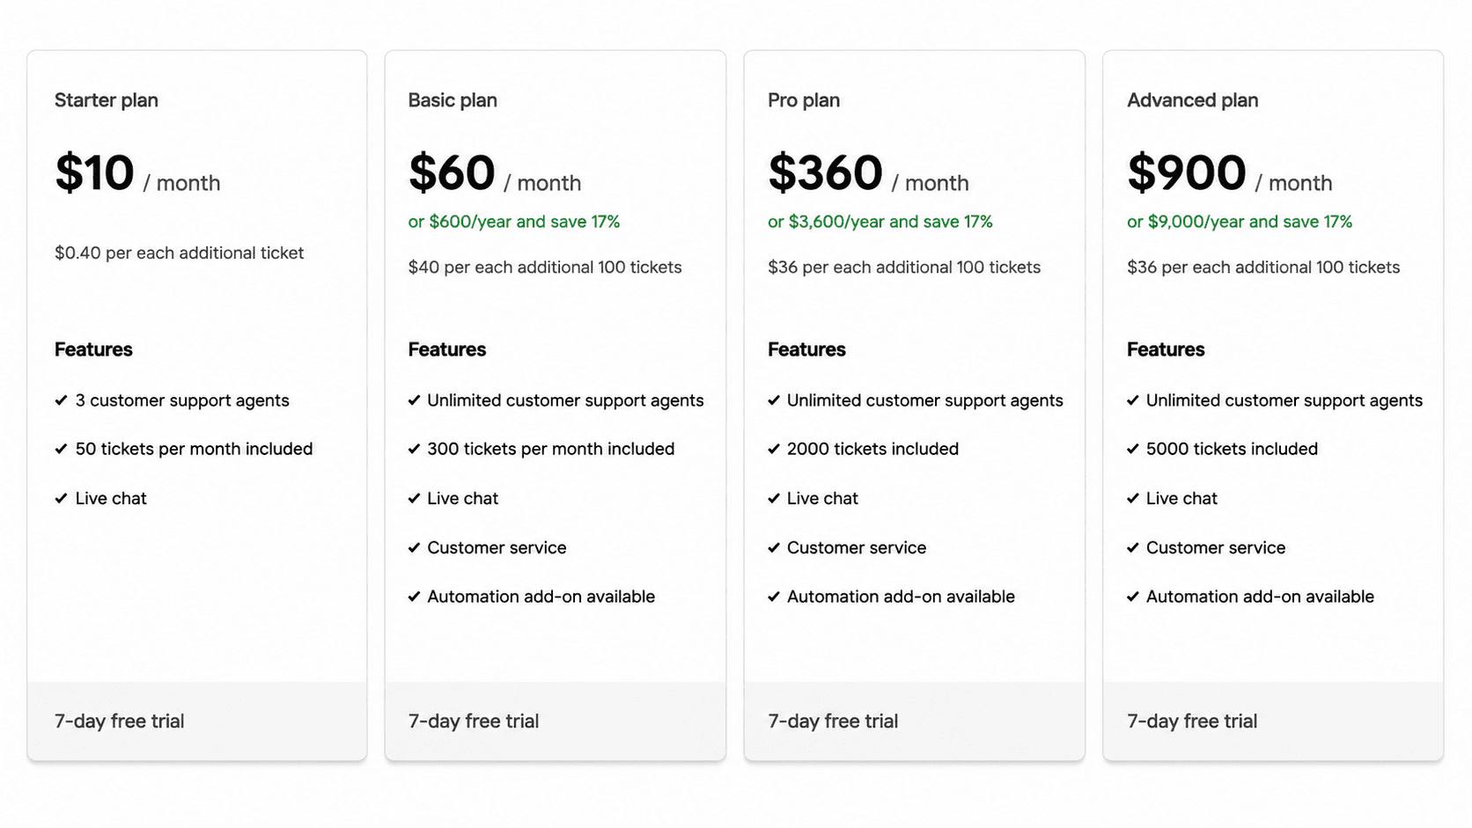Screen dimensions: 1472x828
Task: Start the Advanced plan 7-day free trial
Action: [1192, 722]
